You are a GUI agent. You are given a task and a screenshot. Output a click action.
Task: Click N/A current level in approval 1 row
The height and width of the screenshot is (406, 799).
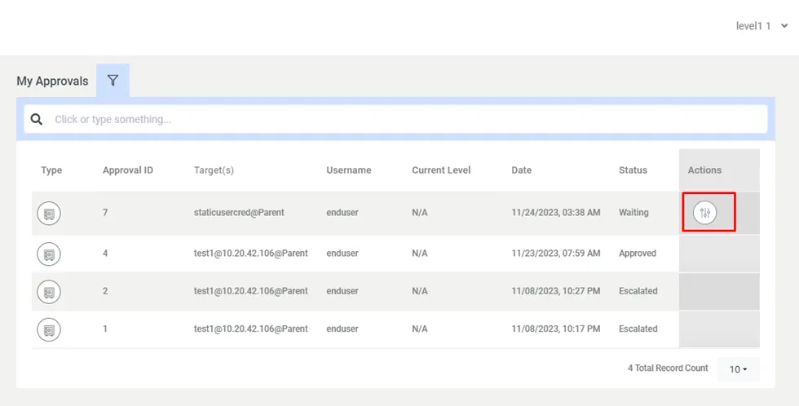[420, 329]
